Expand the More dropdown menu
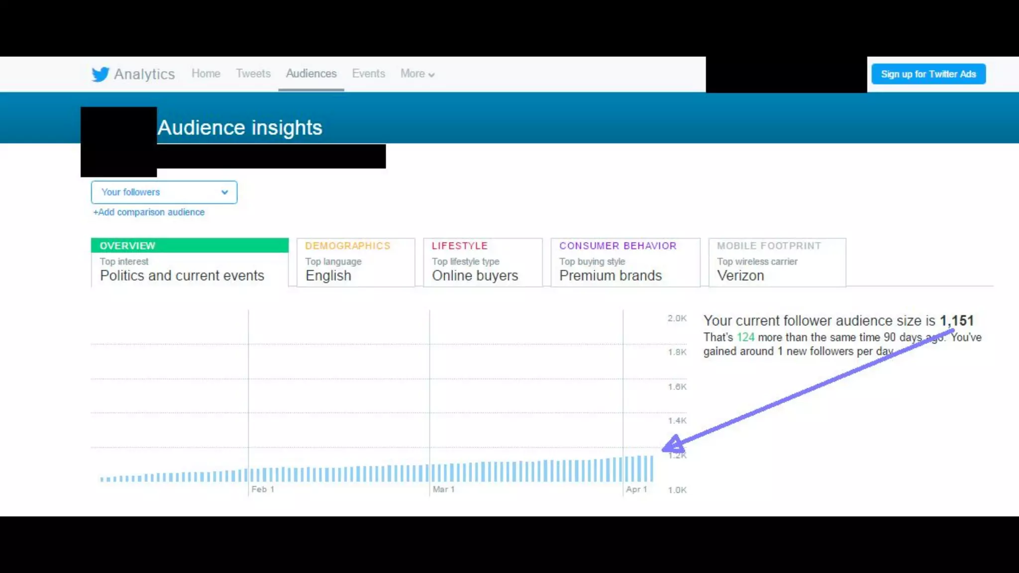This screenshot has width=1019, height=573. (x=417, y=74)
